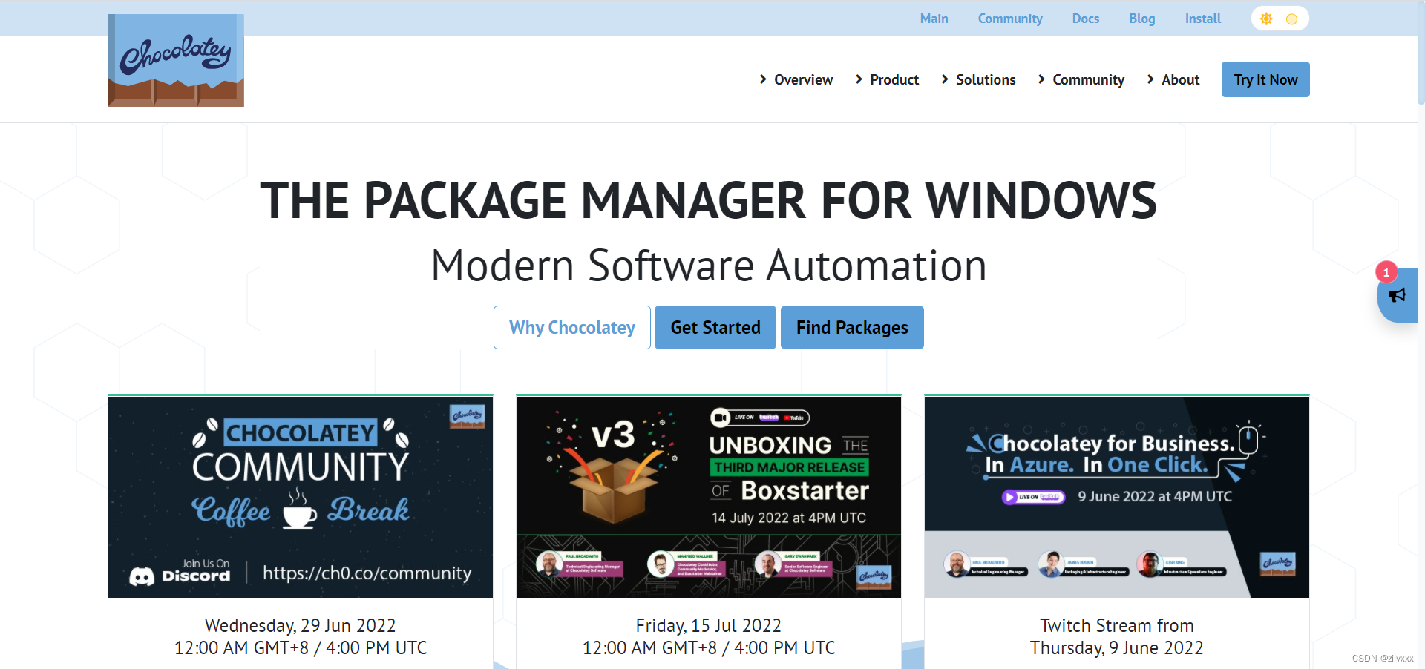
Task: Click the Why Chocolatey button
Action: pyautogui.click(x=572, y=327)
